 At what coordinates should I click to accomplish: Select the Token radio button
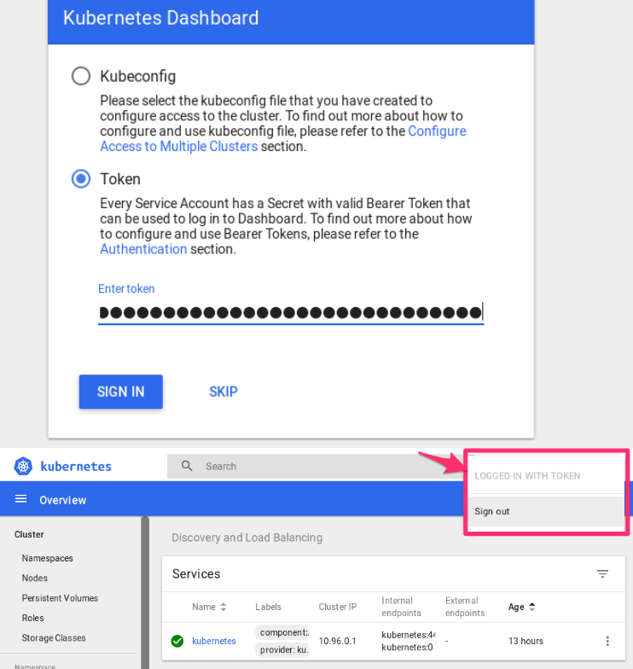80,179
